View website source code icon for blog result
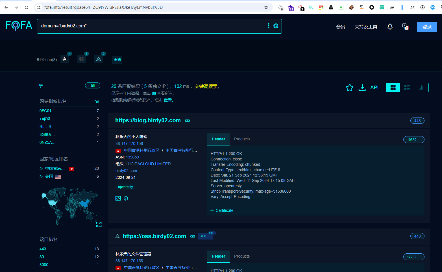This screenshot has height=272, width=442. point(118,198)
